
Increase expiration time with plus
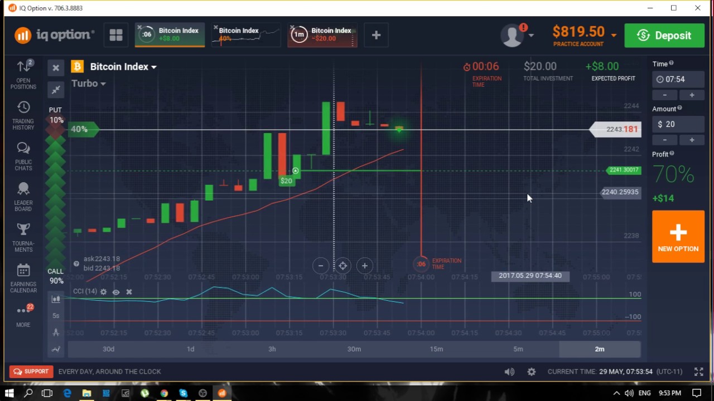(692, 95)
